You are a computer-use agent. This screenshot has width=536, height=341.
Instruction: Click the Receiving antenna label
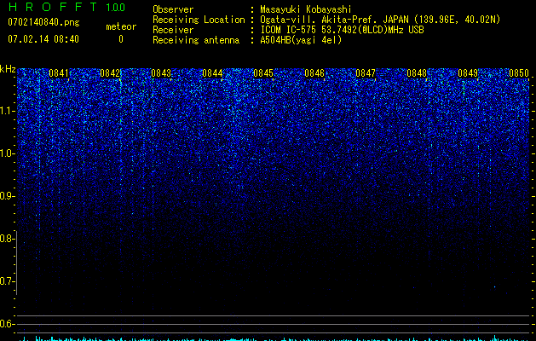click(196, 40)
